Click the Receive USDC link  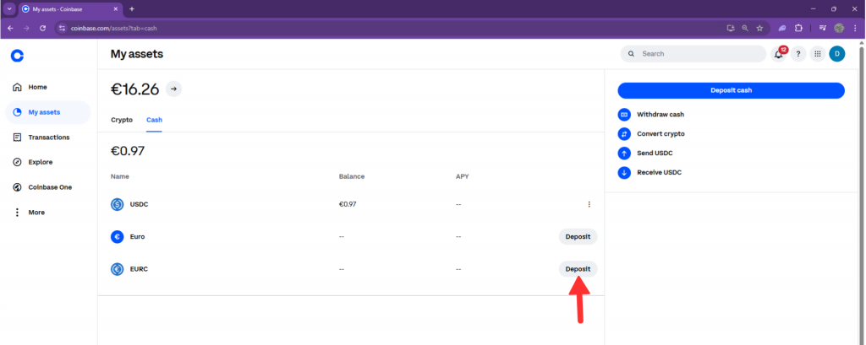click(659, 172)
